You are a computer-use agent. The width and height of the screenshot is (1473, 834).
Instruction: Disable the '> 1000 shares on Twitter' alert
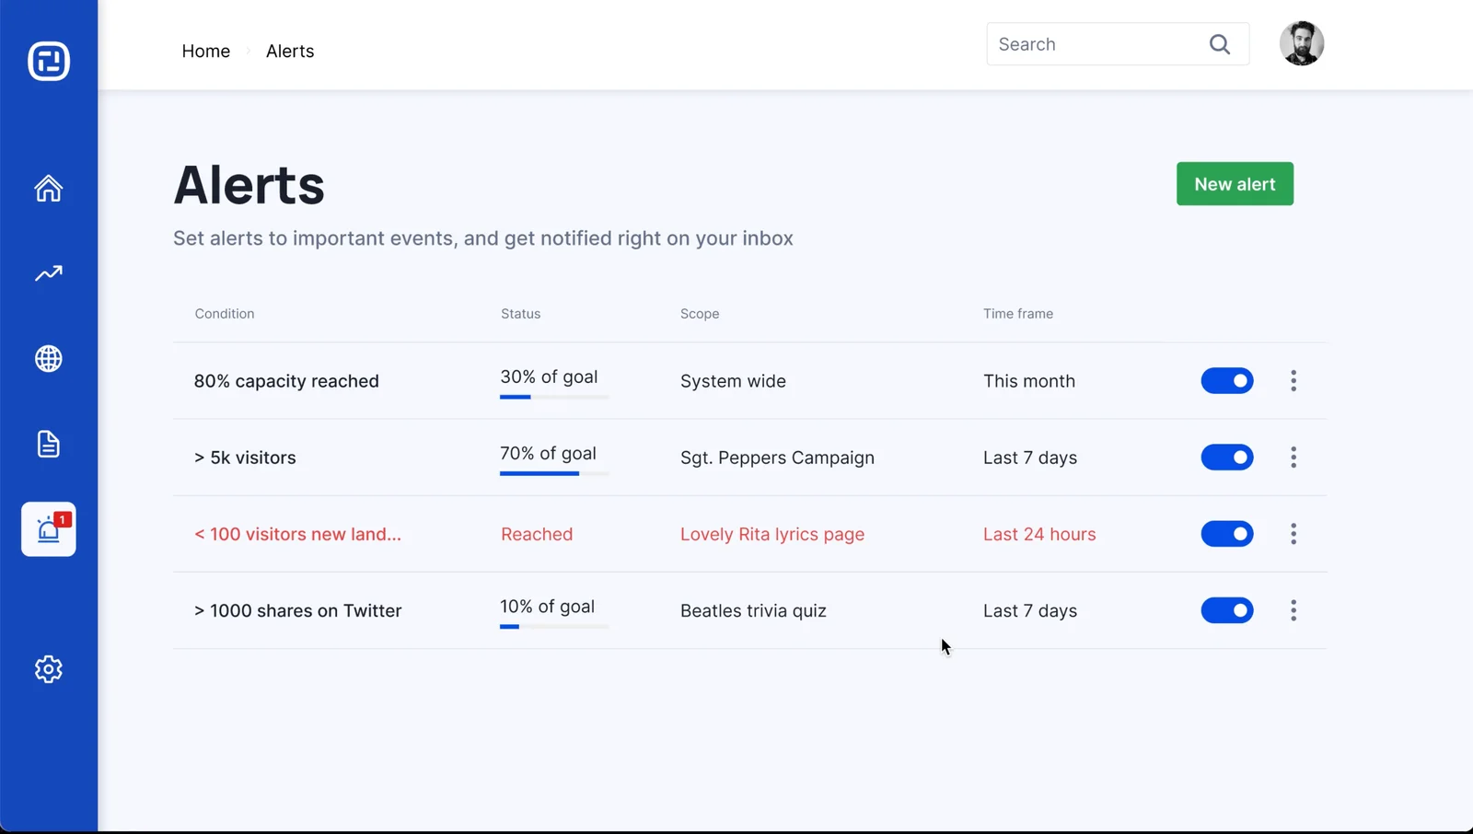1226,610
